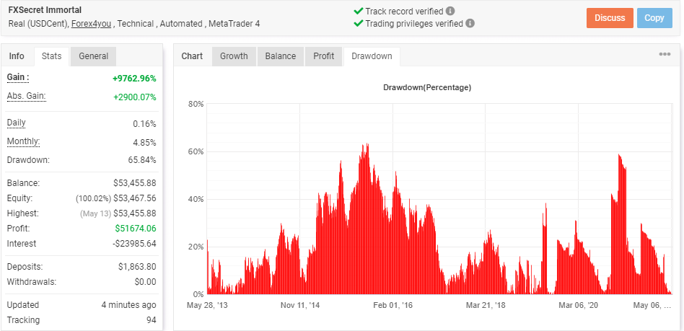Click info icon next to Trading privileges verified
Image resolution: width=684 pixels, height=331 pixels.
pyautogui.click(x=470, y=24)
